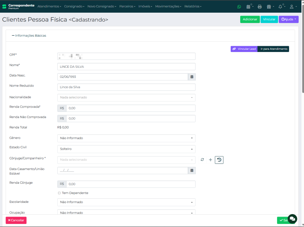This screenshot has width=304, height=227.
Task: Refresh the Cônjuge/Companheiro list
Action: click(202, 160)
